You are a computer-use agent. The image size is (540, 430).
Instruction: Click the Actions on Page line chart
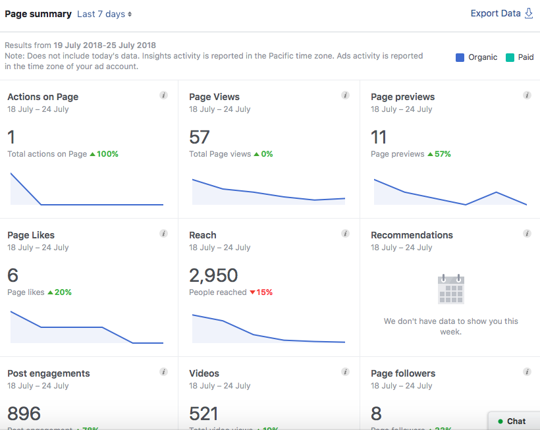87,189
